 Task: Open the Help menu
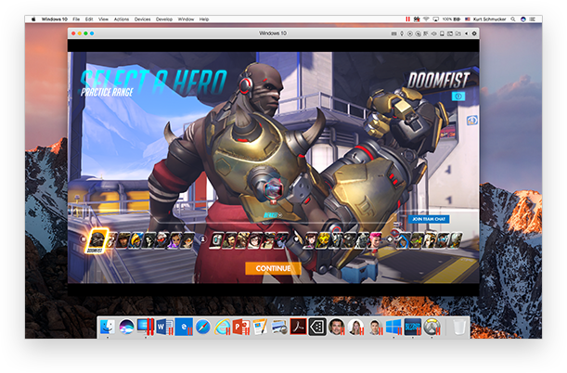[x=204, y=19]
